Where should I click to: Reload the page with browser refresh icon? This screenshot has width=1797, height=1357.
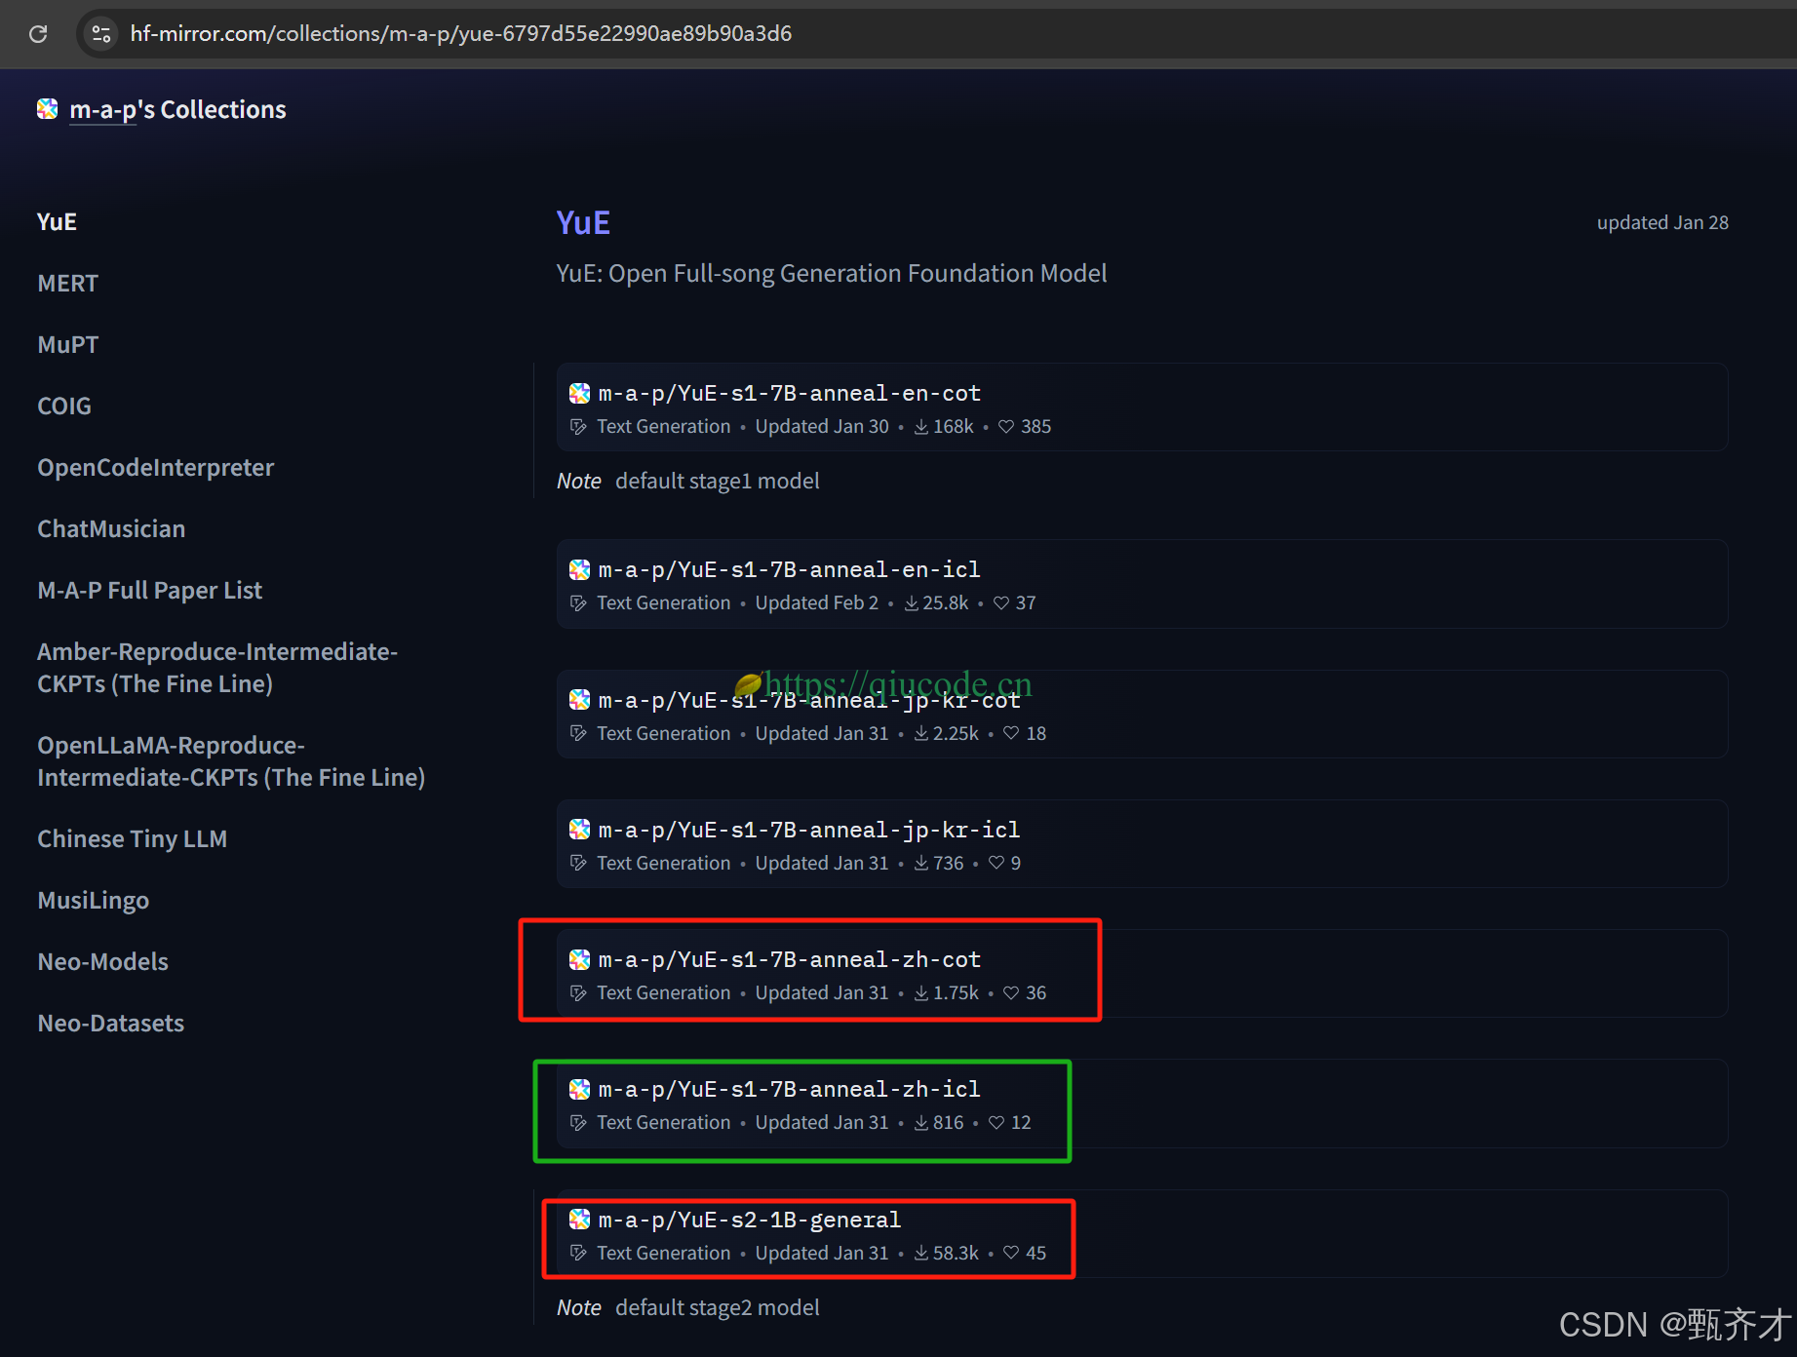coord(38,34)
